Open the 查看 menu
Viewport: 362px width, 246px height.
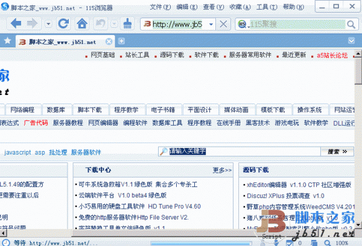click(x=214, y=7)
